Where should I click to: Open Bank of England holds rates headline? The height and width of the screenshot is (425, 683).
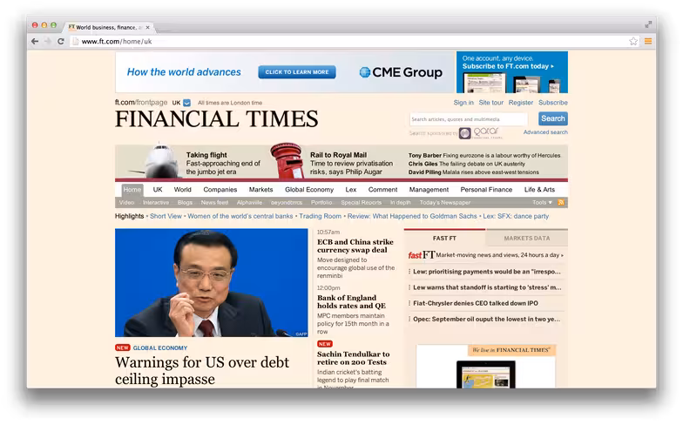tap(351, 301)
